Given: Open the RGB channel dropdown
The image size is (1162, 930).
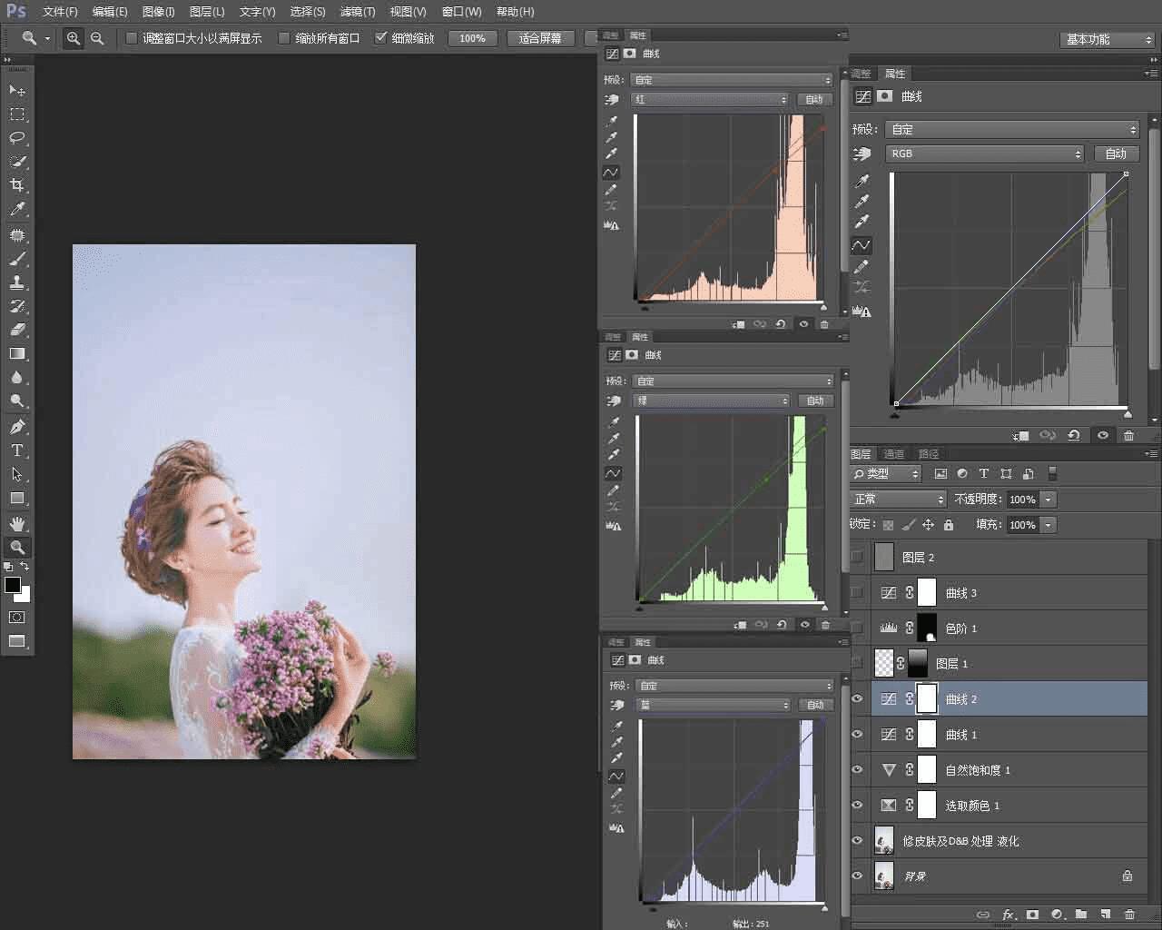Looking at the screenshot, I should coord(985,154).
